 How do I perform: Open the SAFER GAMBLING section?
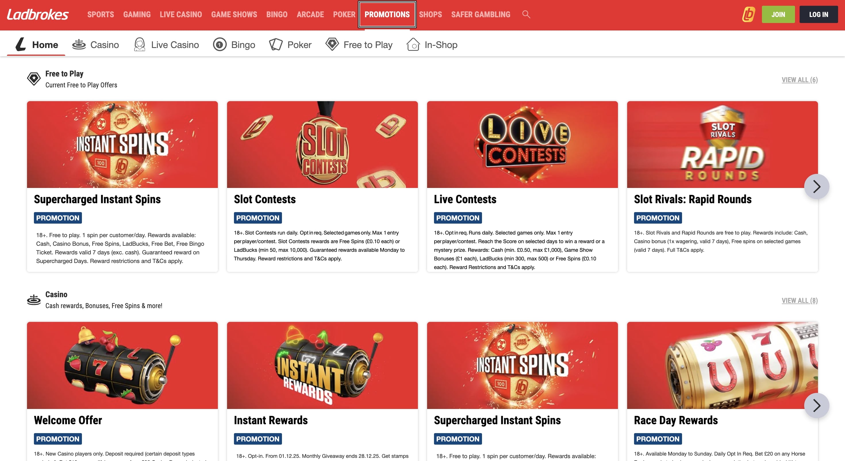(x=481, y=14)
